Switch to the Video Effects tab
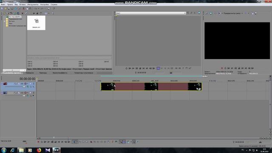The image size is (272, 153). coord(60,73)
